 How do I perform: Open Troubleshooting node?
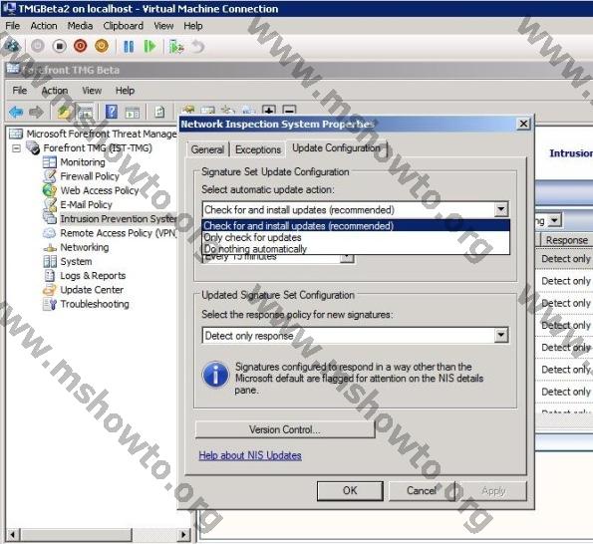click(95, 304)
